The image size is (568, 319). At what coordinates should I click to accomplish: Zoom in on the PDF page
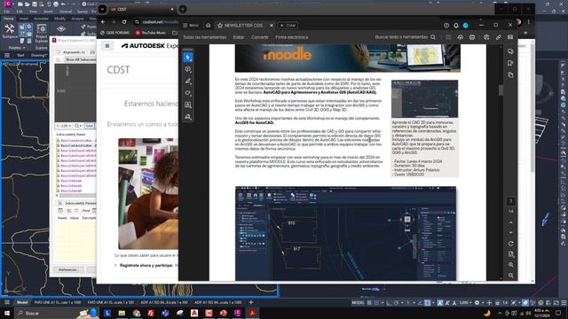click(511, 265)
